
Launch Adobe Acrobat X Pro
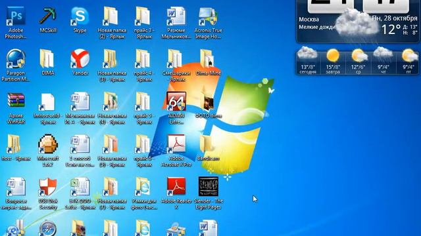176,151
